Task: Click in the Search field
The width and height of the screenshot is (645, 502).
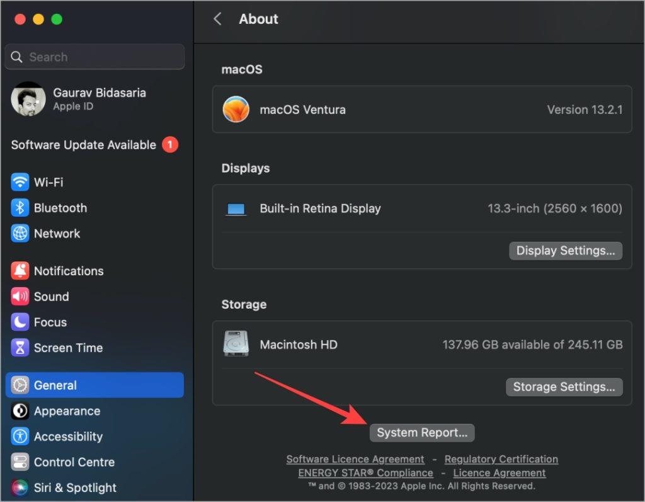Action: click(94, 57)
